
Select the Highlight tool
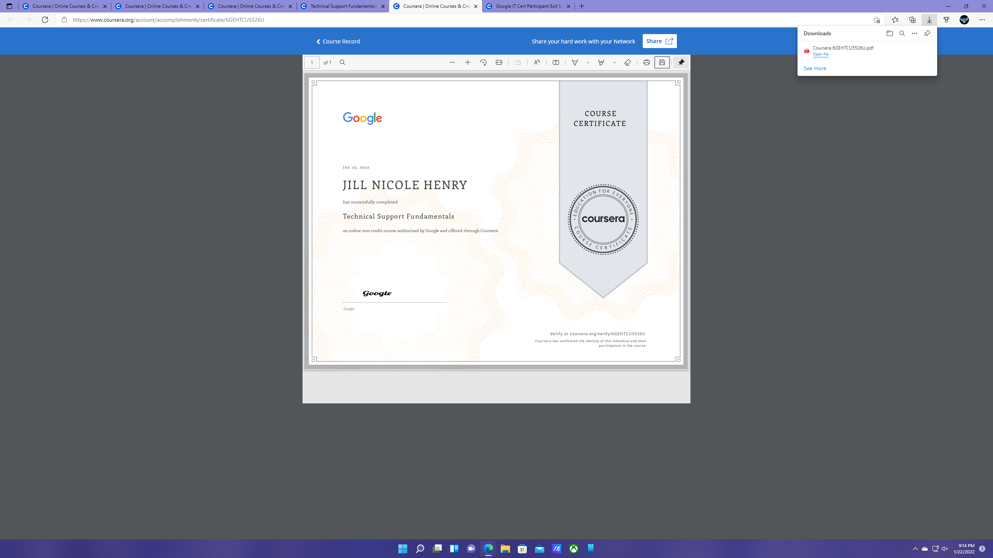pos(601,62)
